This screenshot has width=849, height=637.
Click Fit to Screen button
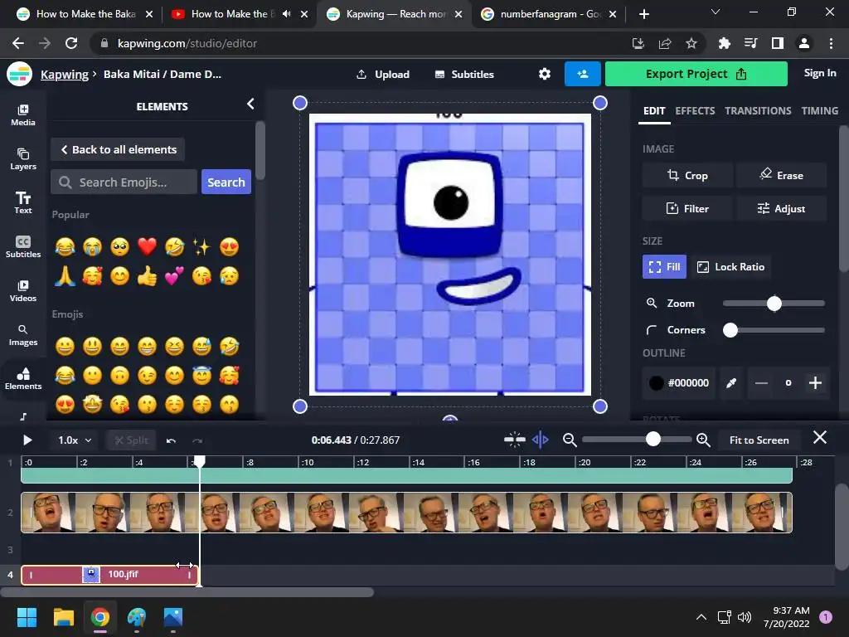pos(759,440)
